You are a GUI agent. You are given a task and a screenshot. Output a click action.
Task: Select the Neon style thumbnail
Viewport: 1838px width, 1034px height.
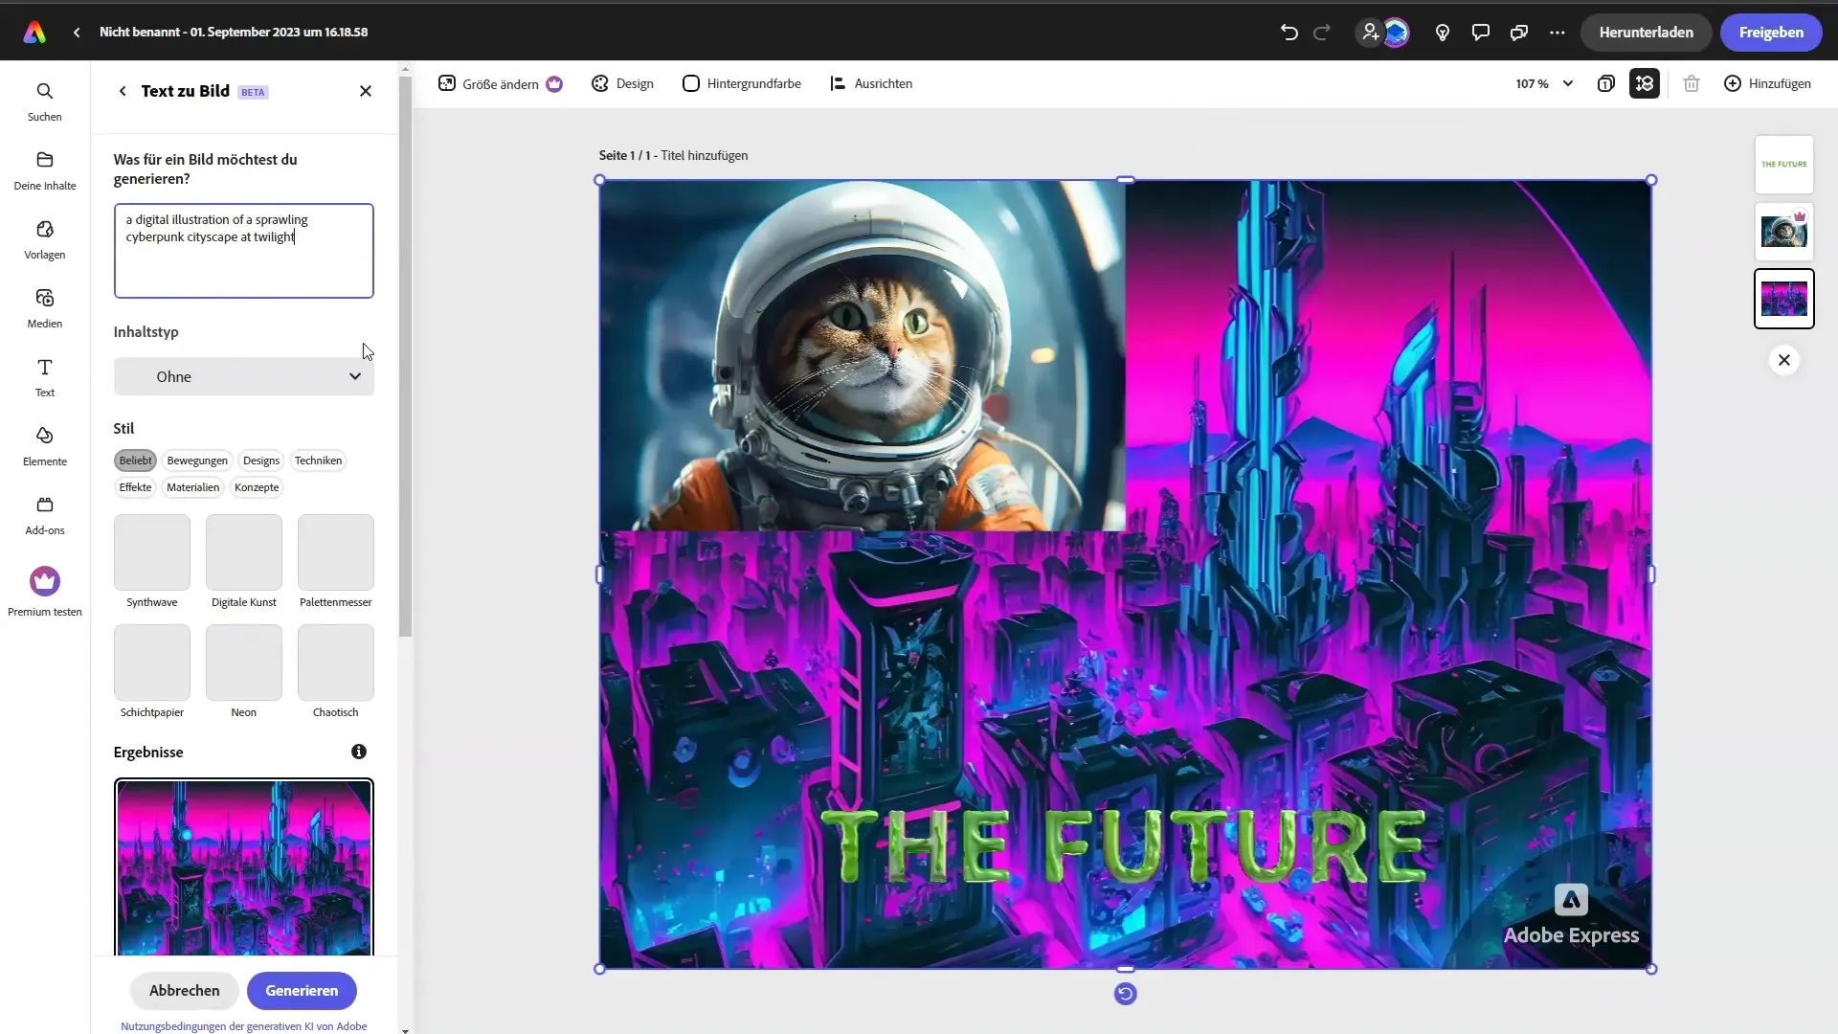click(244, 663)
